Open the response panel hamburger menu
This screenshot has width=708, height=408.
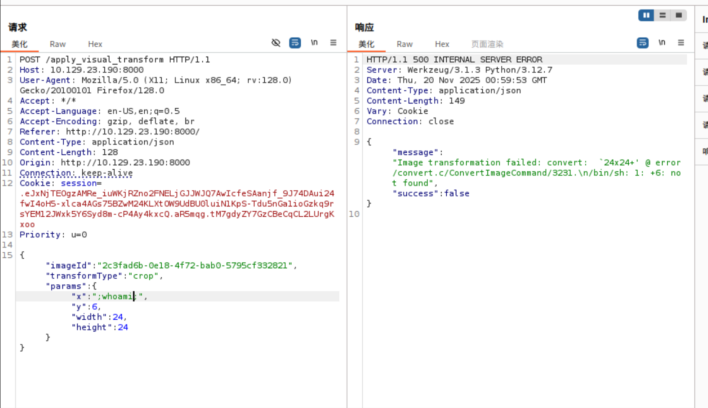click(x=681, y=43)
